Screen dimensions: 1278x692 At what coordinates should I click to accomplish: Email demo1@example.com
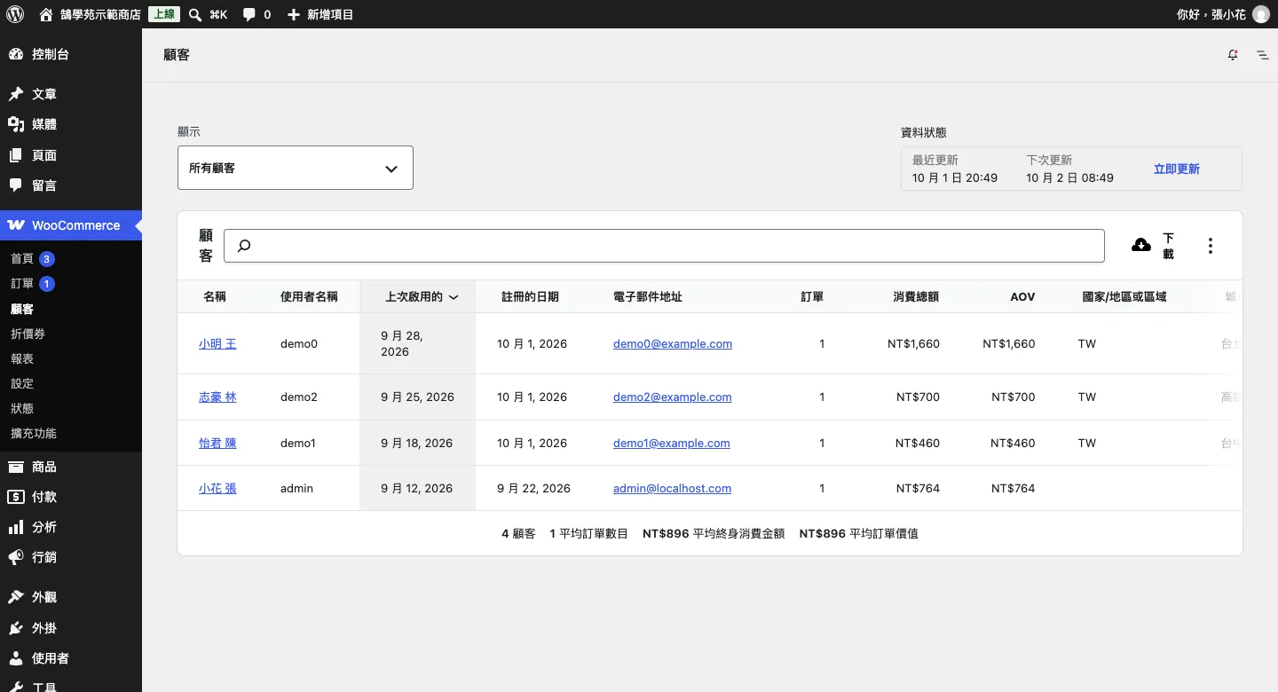point(672,444)
